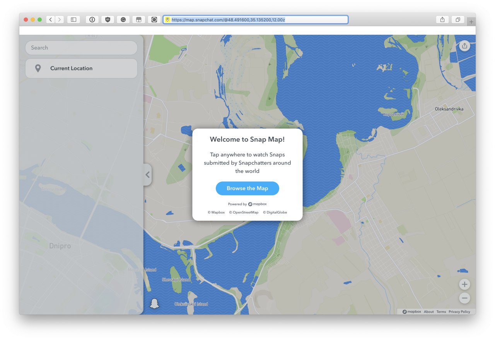This screenshot has height=340, width=495.
Task: Show all tabs overview in Safari
Action: coord(457,20)
